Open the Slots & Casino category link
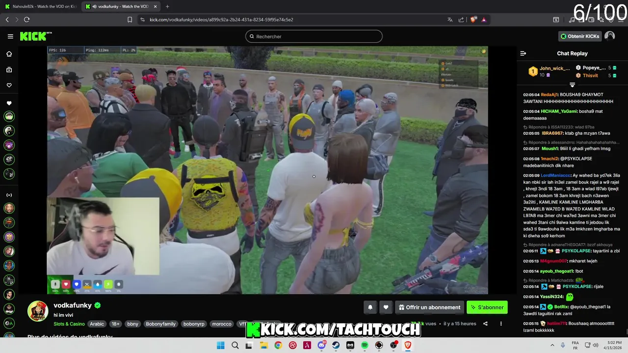The image size is (628, 353). coord(69,324)
